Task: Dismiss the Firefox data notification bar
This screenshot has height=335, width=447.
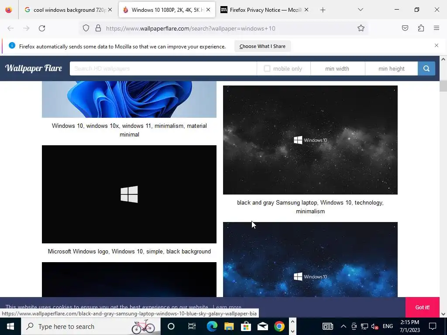Action: click(437, 45)
